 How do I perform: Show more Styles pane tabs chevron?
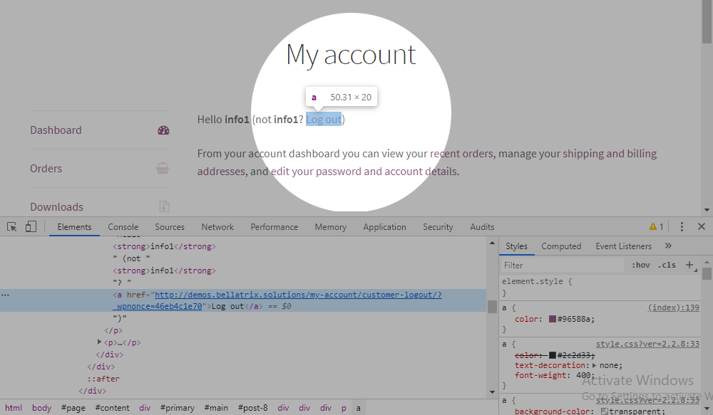click(x=668, y=246)
